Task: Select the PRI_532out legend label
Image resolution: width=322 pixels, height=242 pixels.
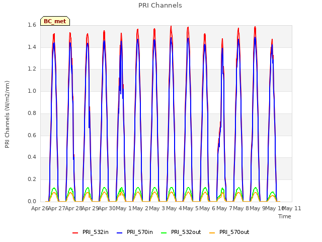Action: (x=186, y=232)
